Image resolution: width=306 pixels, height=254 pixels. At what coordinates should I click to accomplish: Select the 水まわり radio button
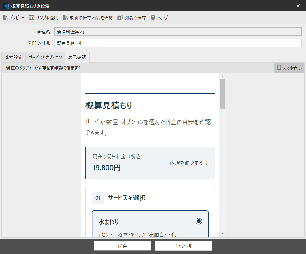(x=199, y=221)
